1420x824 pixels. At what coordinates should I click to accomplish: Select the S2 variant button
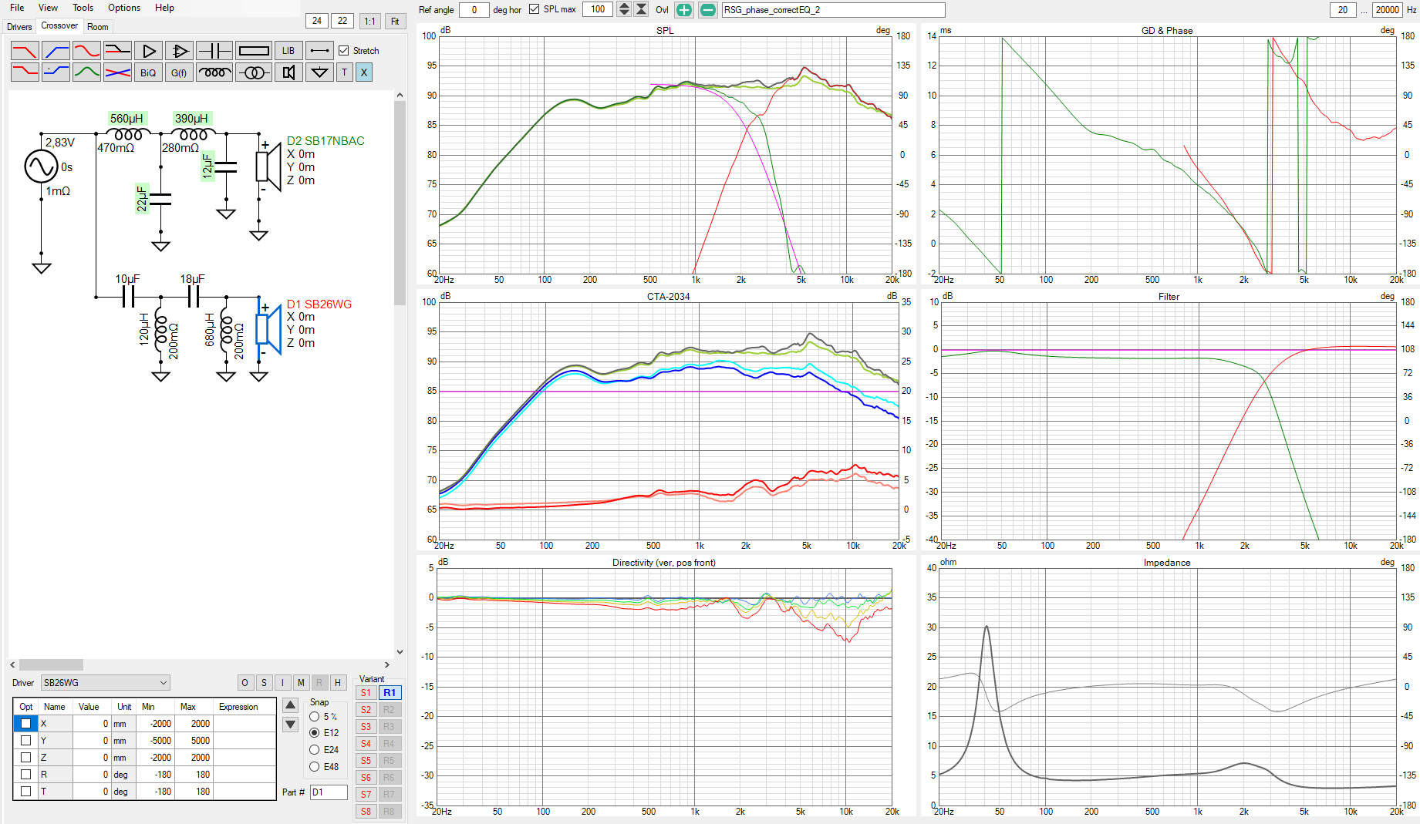(366, 710)
